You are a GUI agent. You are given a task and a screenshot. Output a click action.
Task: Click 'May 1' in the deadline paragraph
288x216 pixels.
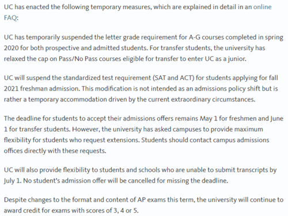click(209, 119)
